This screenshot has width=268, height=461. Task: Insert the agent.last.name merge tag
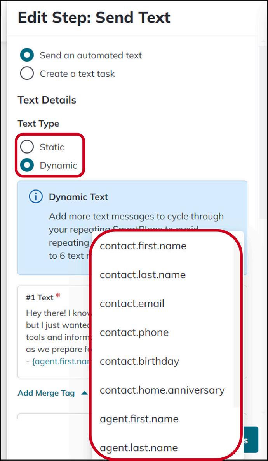point(139,447)
